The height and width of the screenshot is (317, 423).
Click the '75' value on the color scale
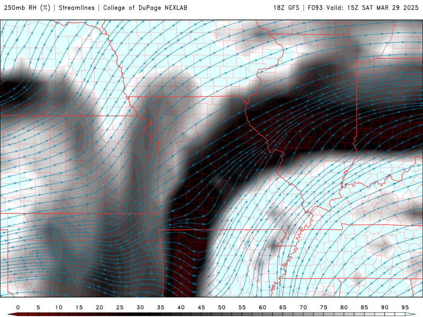324,307
